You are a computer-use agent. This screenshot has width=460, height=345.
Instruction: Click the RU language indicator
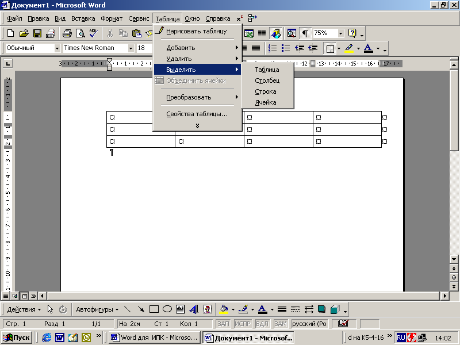tap(401, 338)
